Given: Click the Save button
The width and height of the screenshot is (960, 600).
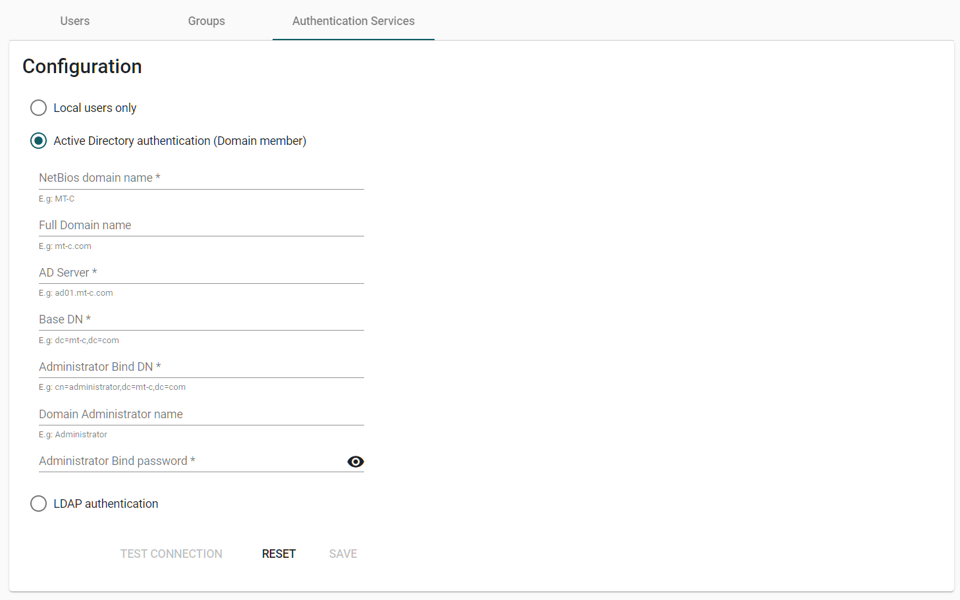Looking at the screenshot, I should (x=343, y=554).
